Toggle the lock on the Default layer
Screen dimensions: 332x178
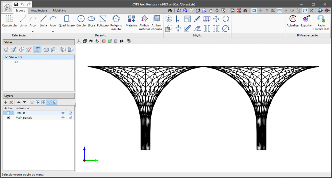click(x=70, y=113)
